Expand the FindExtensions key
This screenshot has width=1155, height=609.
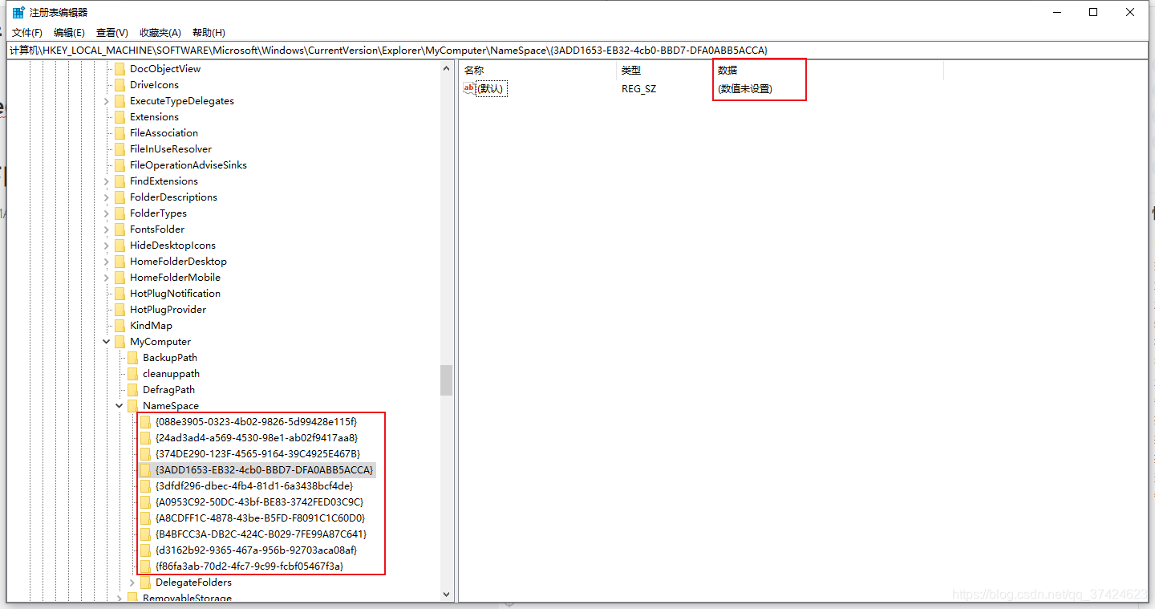coord(107,181)
